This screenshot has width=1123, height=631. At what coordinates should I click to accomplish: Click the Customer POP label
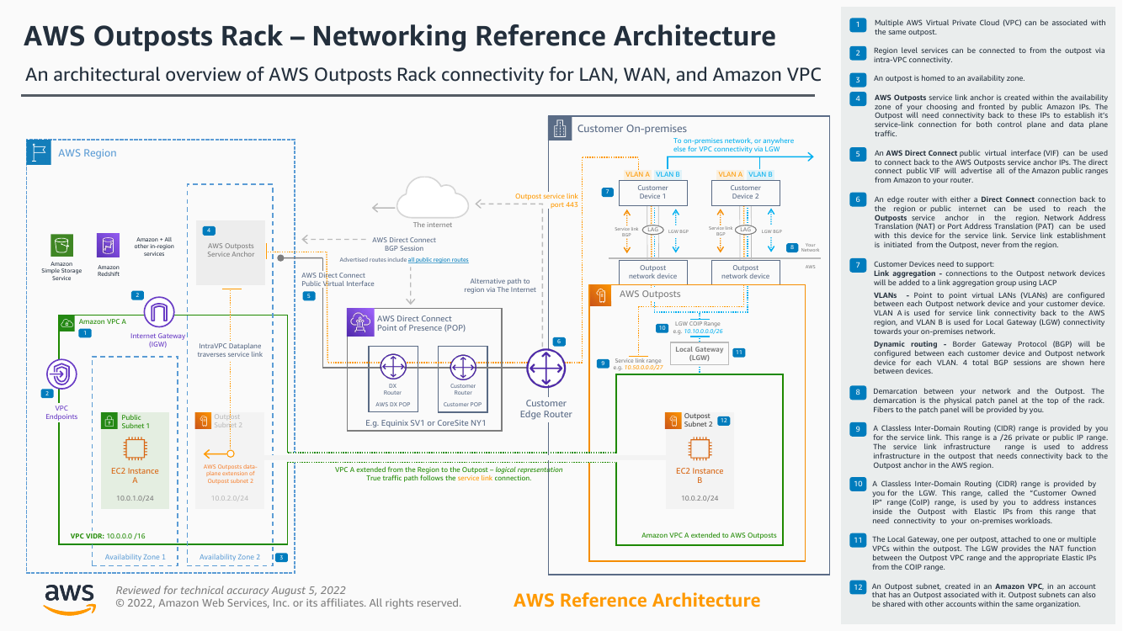click(463, 404)
